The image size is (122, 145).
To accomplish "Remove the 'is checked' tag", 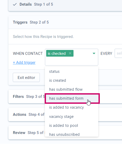I will coord(70,53).
